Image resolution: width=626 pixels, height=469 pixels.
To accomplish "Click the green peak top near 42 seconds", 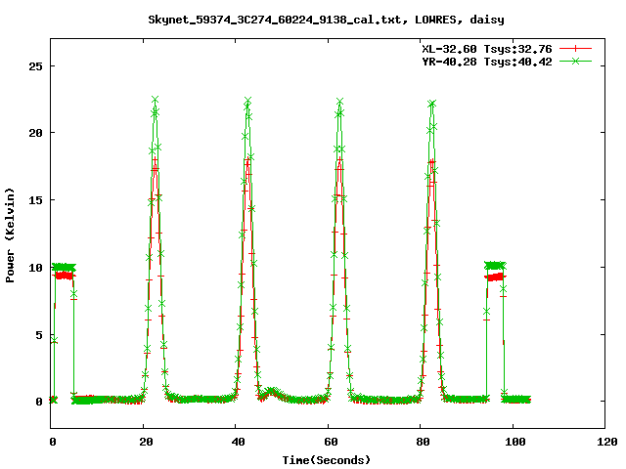I will point(247,101).
